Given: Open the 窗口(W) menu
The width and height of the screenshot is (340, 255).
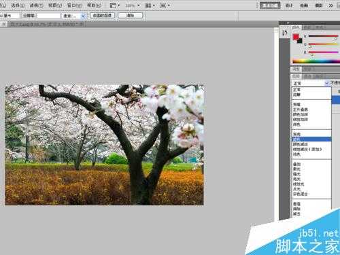Looking at the screenshot, I should 75,5.
